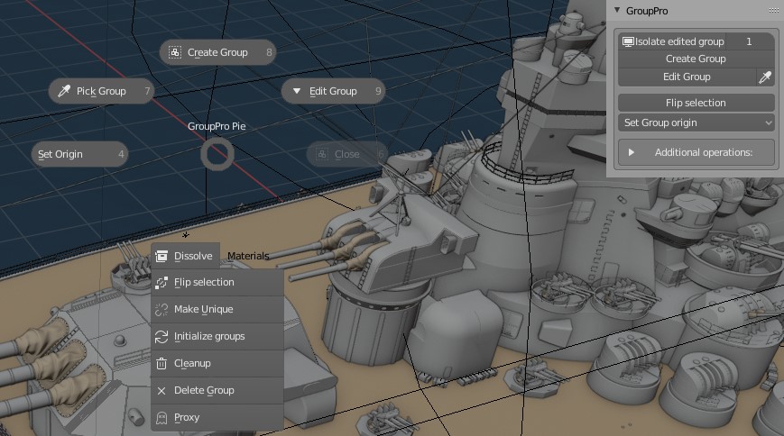Image resolution: width=784 pixels, height=436 pixels.
Task: Open the Set Group origin dropdown
Action: [696, 123]
